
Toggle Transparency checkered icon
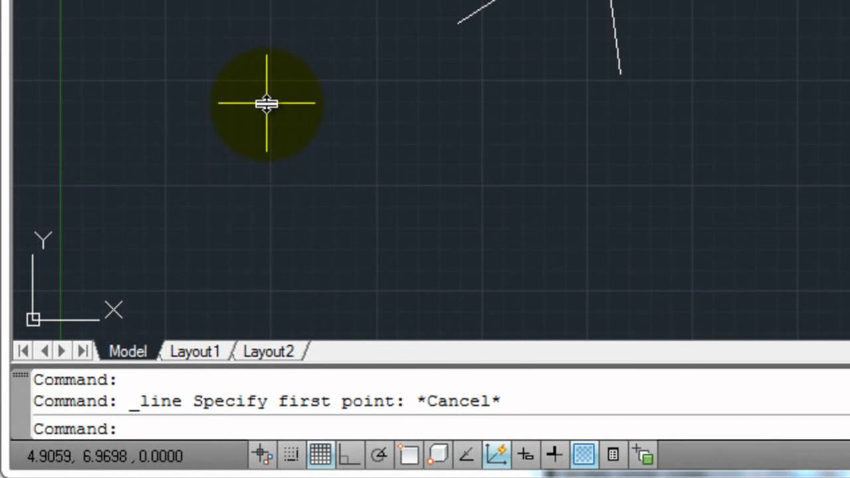584,455
